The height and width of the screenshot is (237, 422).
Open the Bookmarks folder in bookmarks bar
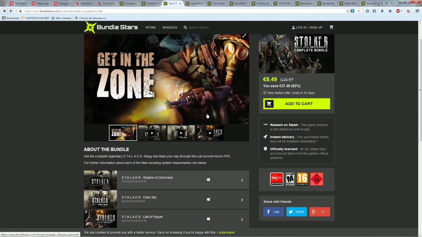tap(11, 18)
